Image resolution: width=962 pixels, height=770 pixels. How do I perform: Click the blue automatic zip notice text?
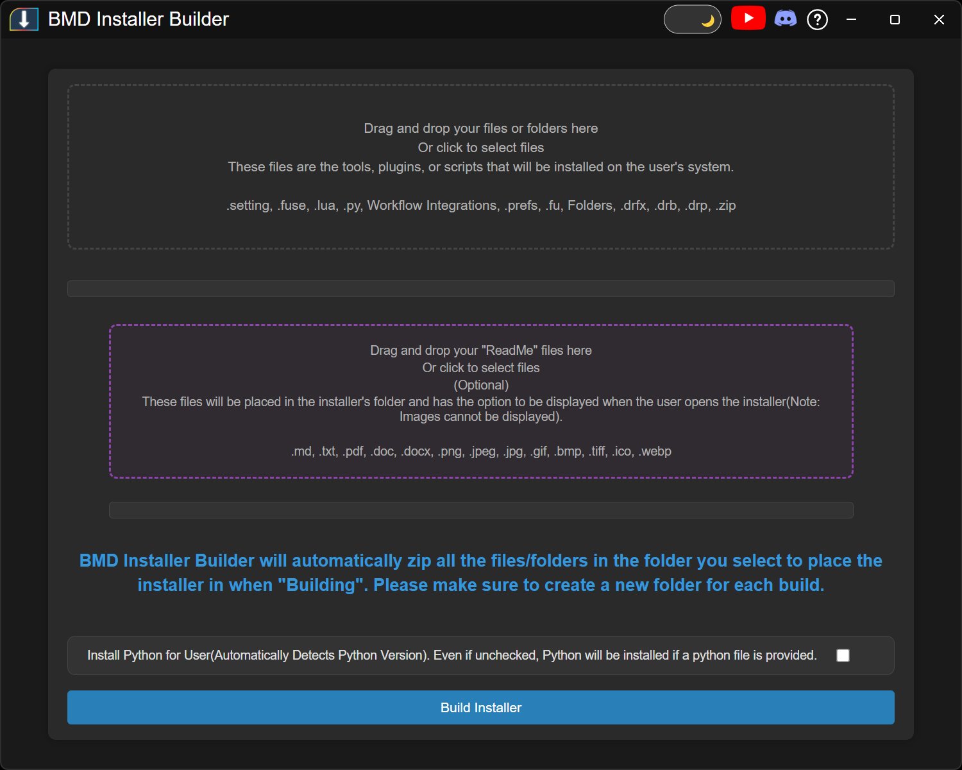pos(481,572)
